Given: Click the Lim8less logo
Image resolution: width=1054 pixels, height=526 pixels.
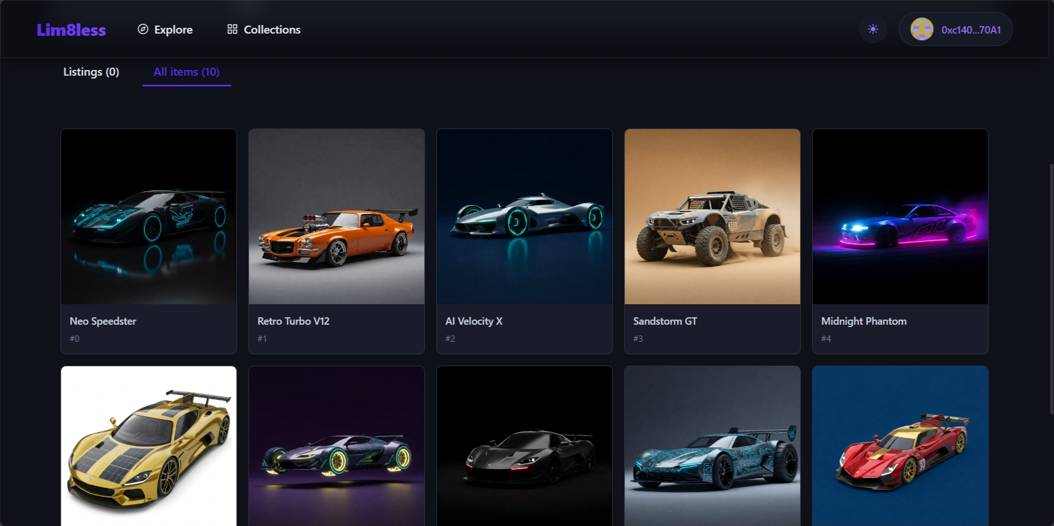Looking at the screenshot, I should pos(71,30).
